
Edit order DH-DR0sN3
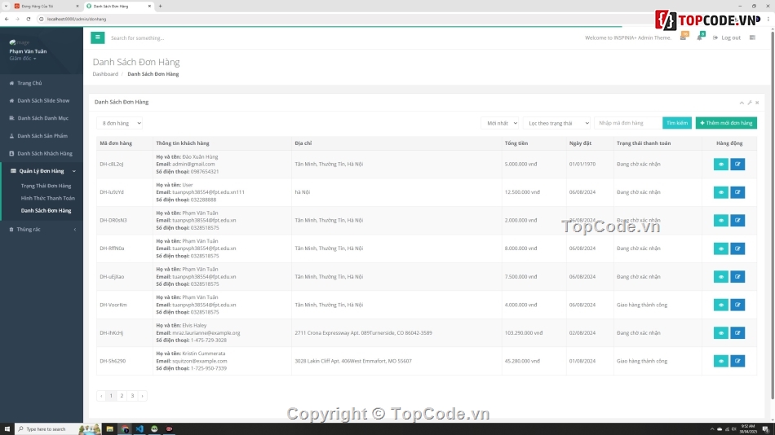737,220
